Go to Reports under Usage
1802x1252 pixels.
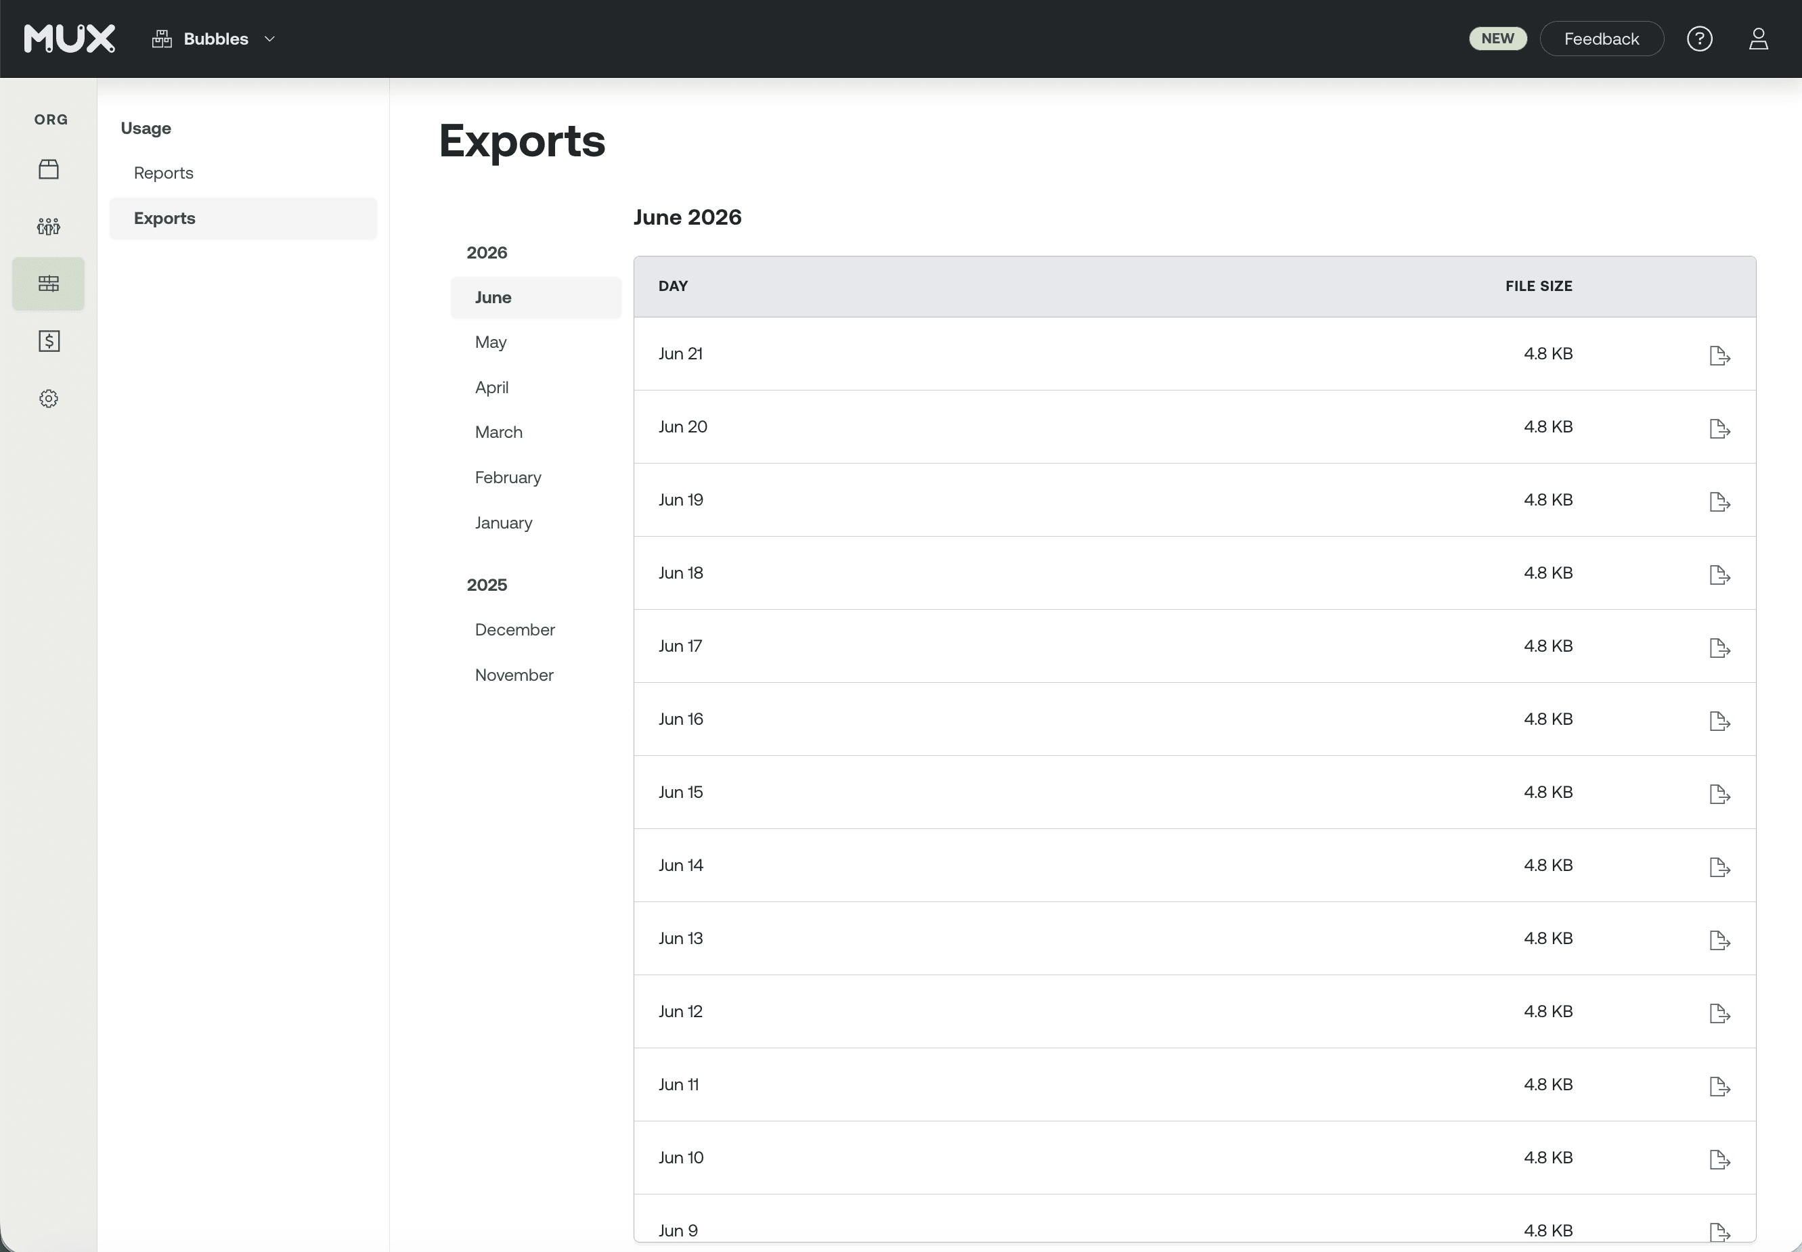coord(163,173)
